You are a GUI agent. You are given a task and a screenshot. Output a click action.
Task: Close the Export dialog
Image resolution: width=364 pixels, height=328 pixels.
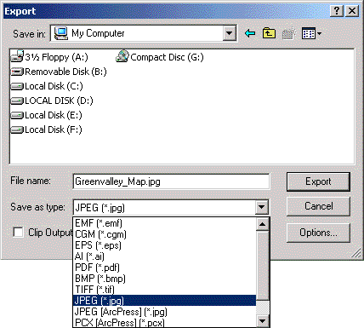pos(352,11)
